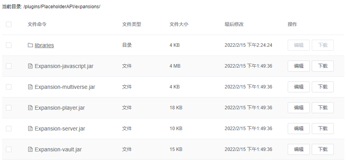Click the file icon for Expansion-vault.jar
This screenshot has height=160, width=348.
(30, 149)
